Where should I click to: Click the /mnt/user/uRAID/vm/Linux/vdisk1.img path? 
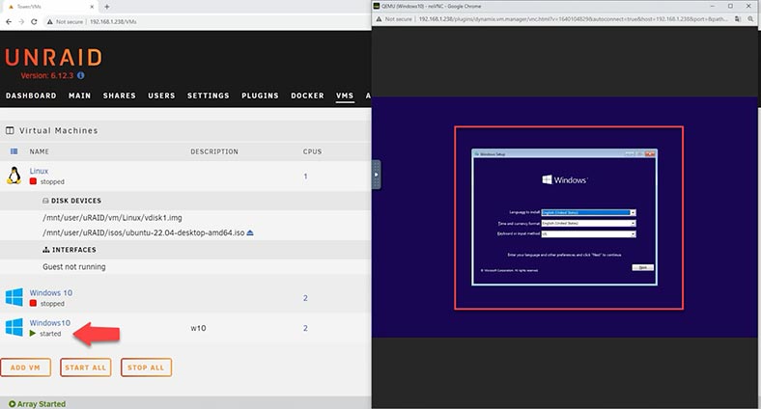tap(113, 218)
